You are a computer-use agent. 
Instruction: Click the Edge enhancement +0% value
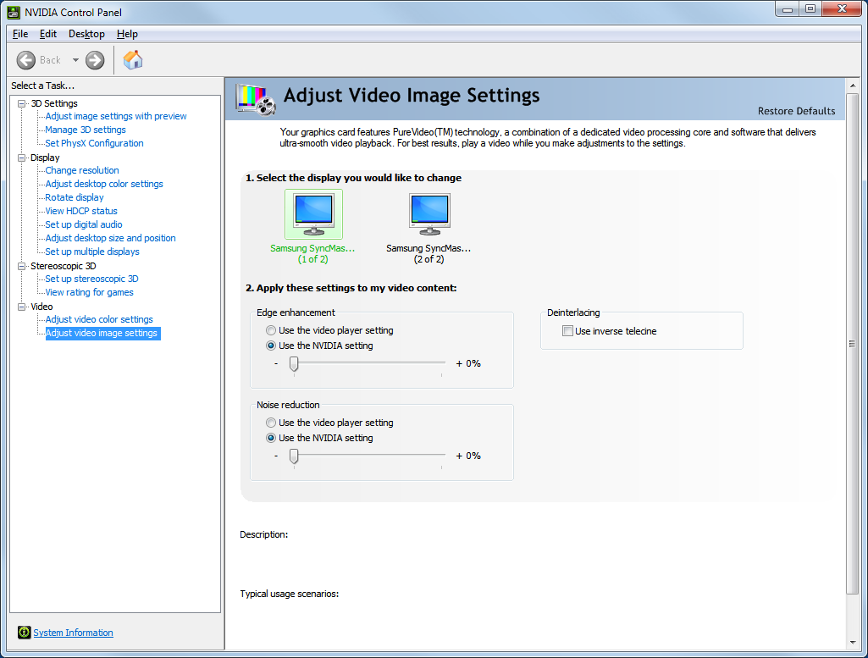coord(468,363)
